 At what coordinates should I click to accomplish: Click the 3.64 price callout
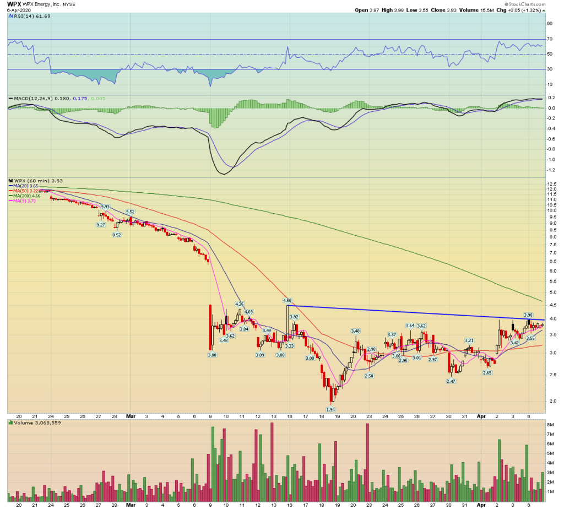click(x=410, y=326)
